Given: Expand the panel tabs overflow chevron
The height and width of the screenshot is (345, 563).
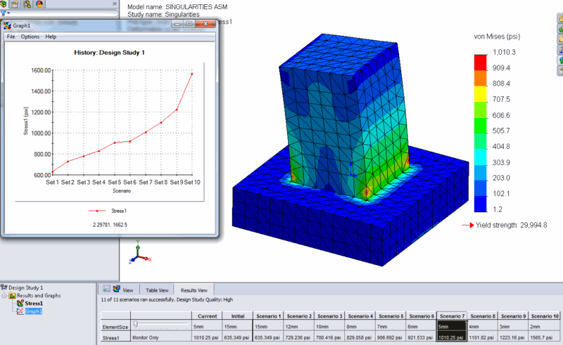Looking at the screenshot, I should coord(115,4).
